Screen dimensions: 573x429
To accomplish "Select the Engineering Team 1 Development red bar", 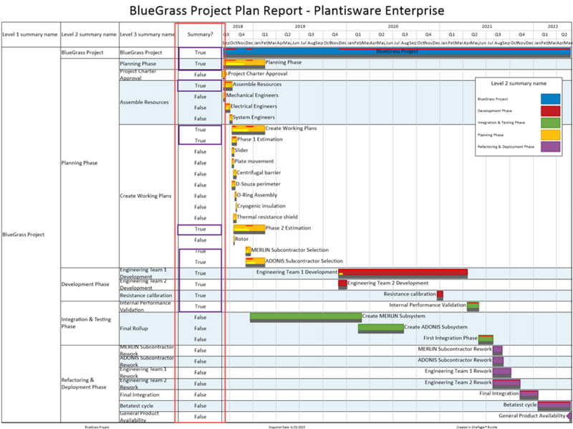I will [403, 273].
